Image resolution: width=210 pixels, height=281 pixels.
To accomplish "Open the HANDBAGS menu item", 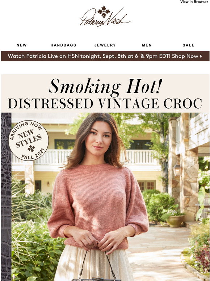I will (63, 45).
